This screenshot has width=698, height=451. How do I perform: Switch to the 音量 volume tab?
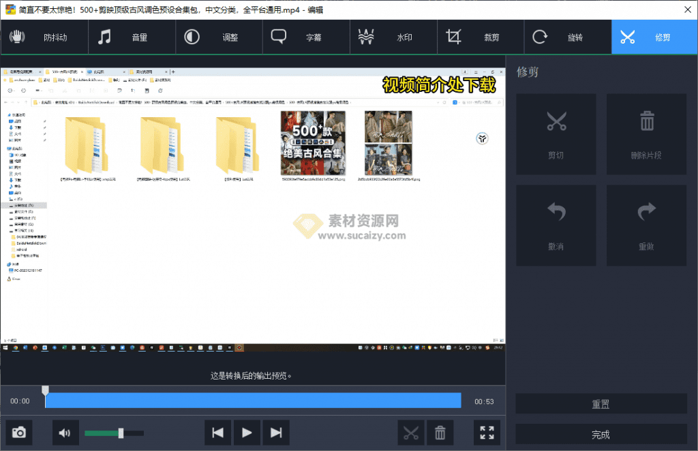pos(132,37)
